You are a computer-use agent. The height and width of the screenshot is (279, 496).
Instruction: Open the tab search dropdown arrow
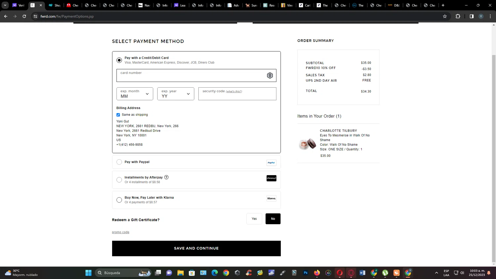[5, 5]
